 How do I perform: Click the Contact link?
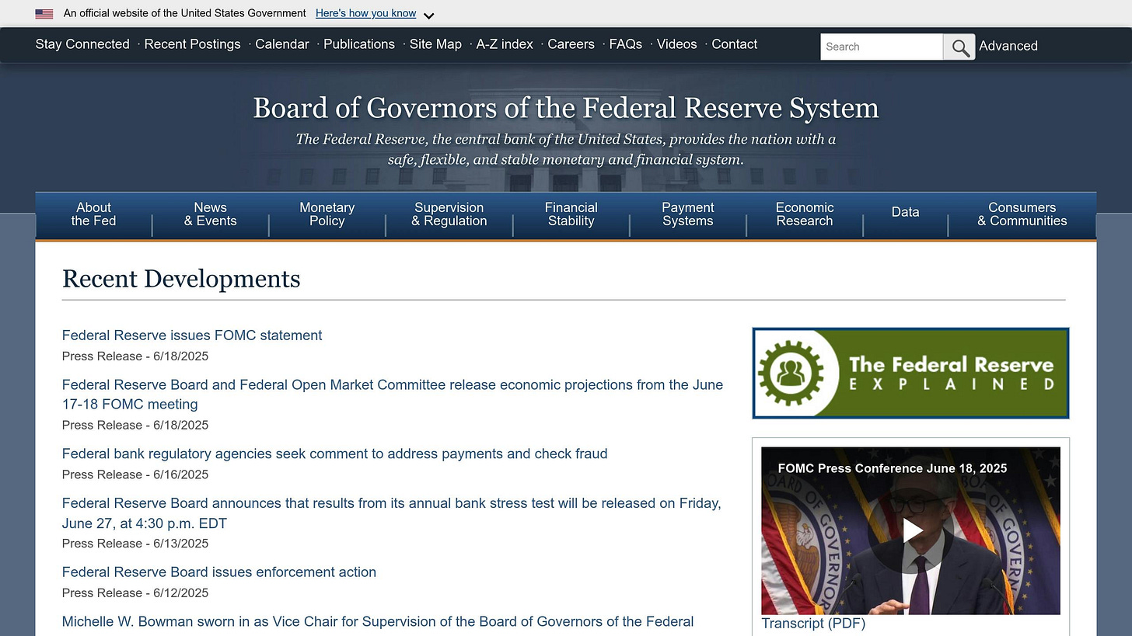click(734, 44)
